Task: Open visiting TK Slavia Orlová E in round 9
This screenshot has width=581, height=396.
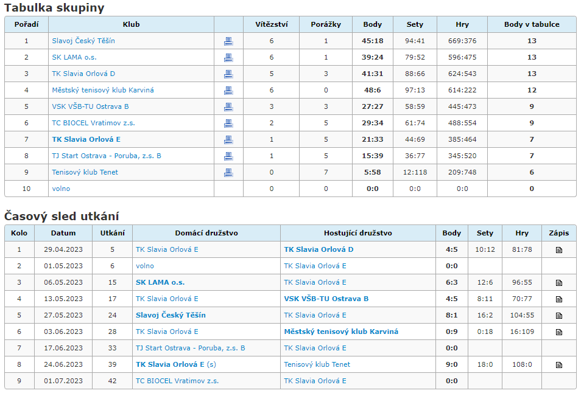Action: (x=315, y=381)
